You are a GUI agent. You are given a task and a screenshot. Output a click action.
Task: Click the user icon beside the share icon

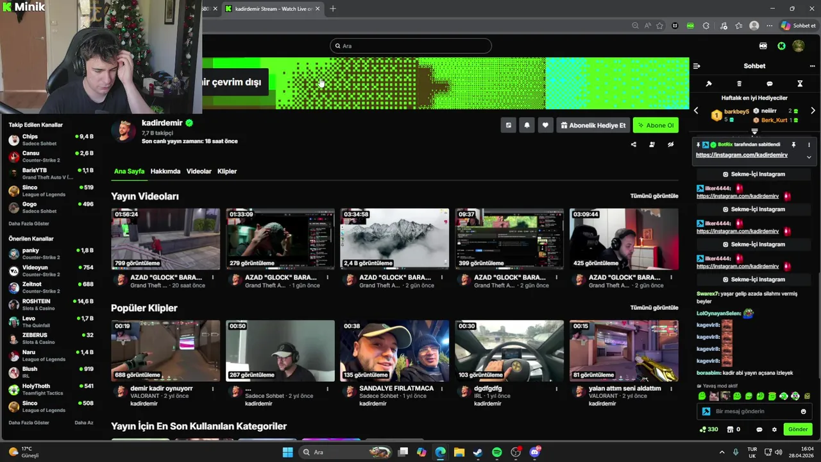[652, 144]
